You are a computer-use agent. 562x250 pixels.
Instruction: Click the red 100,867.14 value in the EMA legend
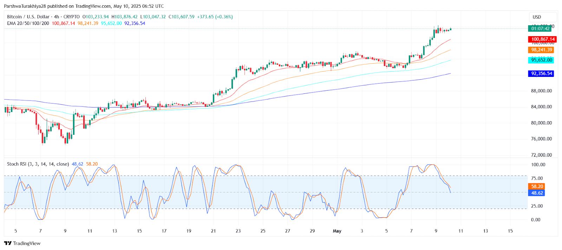(63, 23)
